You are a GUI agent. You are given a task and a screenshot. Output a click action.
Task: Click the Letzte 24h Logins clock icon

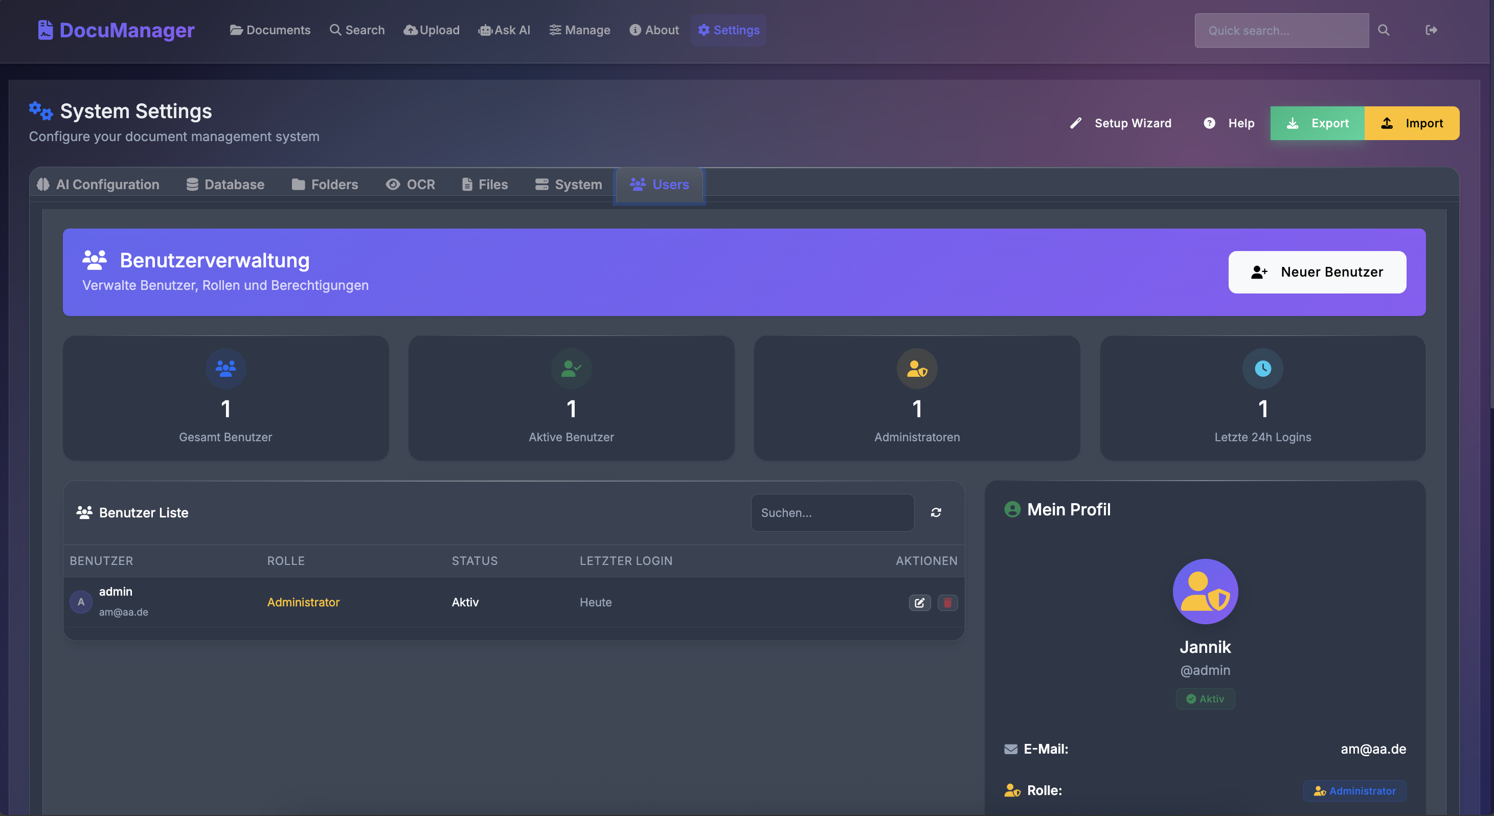tap(1262, 368)
